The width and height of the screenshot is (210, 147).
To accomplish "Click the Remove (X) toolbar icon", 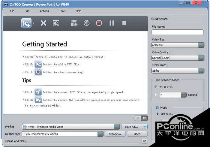I will coord(43,23).
